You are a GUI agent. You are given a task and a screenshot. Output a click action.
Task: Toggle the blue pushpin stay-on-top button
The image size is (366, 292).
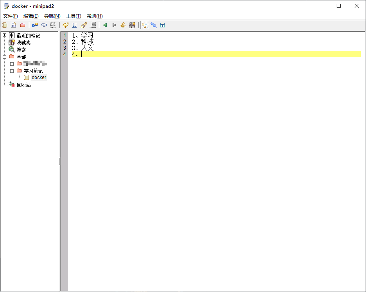point(154,25)
